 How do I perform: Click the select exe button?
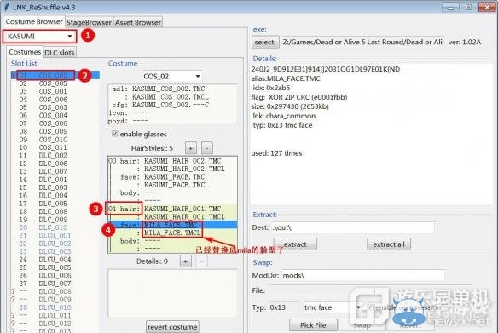coord(265,42)
